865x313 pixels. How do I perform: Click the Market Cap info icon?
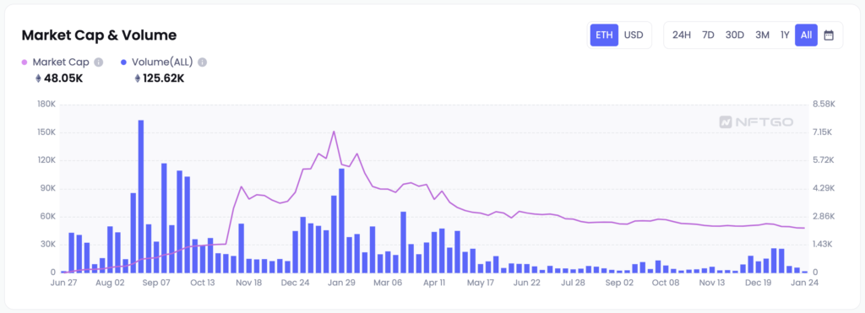(99, 62)
